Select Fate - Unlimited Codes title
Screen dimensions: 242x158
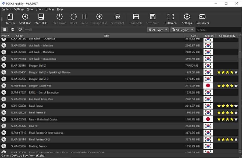click(43, 119)
